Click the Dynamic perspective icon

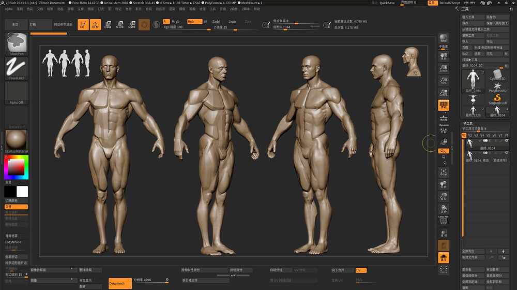click(444, 129)
